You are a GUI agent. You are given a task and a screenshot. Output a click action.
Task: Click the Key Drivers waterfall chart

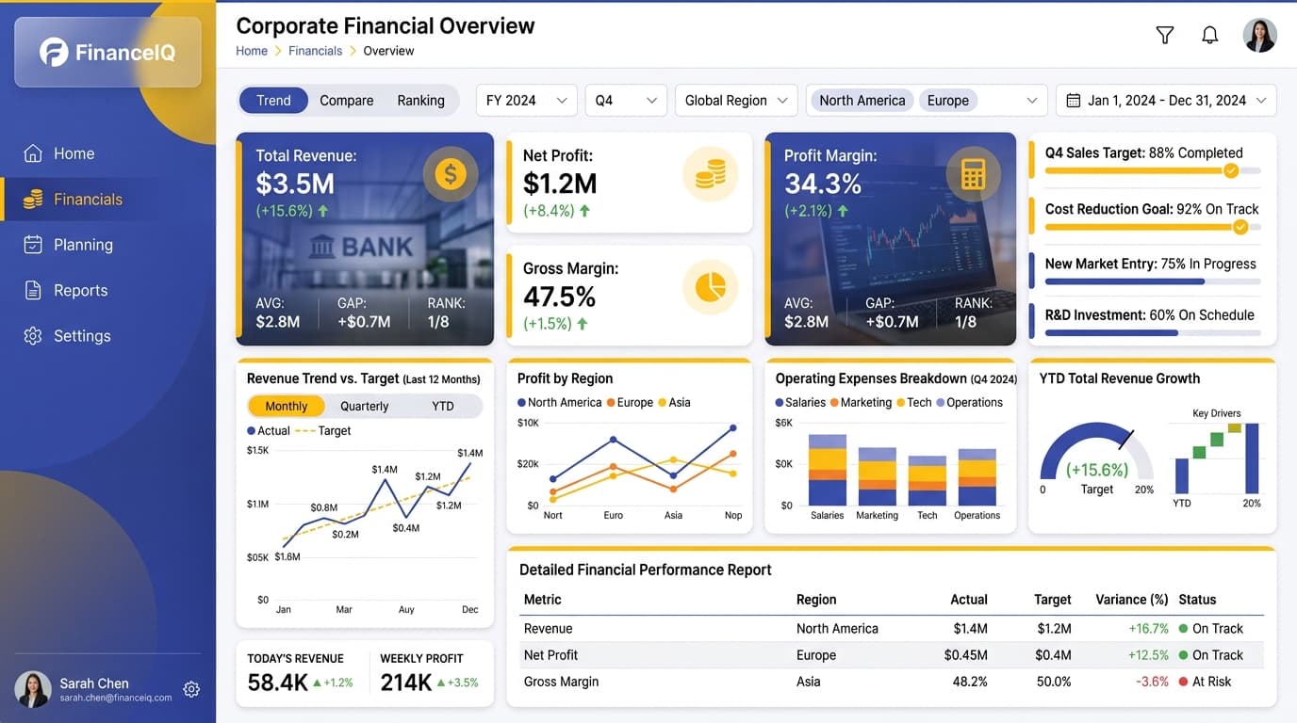1216,458
